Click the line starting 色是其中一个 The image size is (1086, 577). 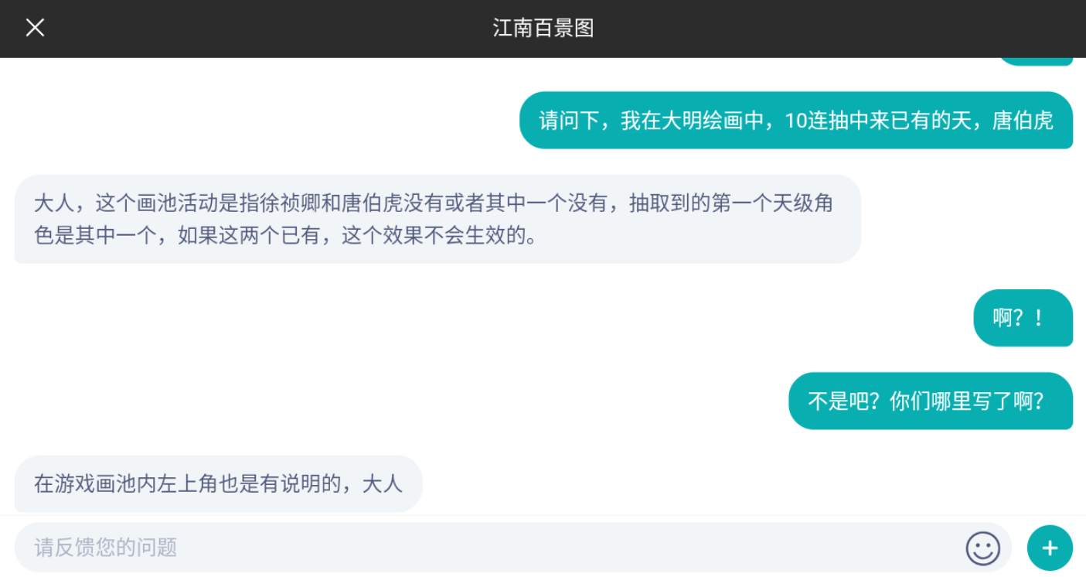[285, 235]
